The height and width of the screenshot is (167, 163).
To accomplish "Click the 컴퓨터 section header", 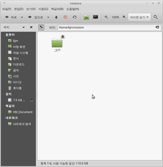I will click(10, 35).
